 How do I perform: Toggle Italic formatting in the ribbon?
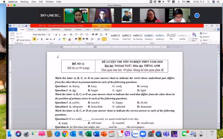38,39
